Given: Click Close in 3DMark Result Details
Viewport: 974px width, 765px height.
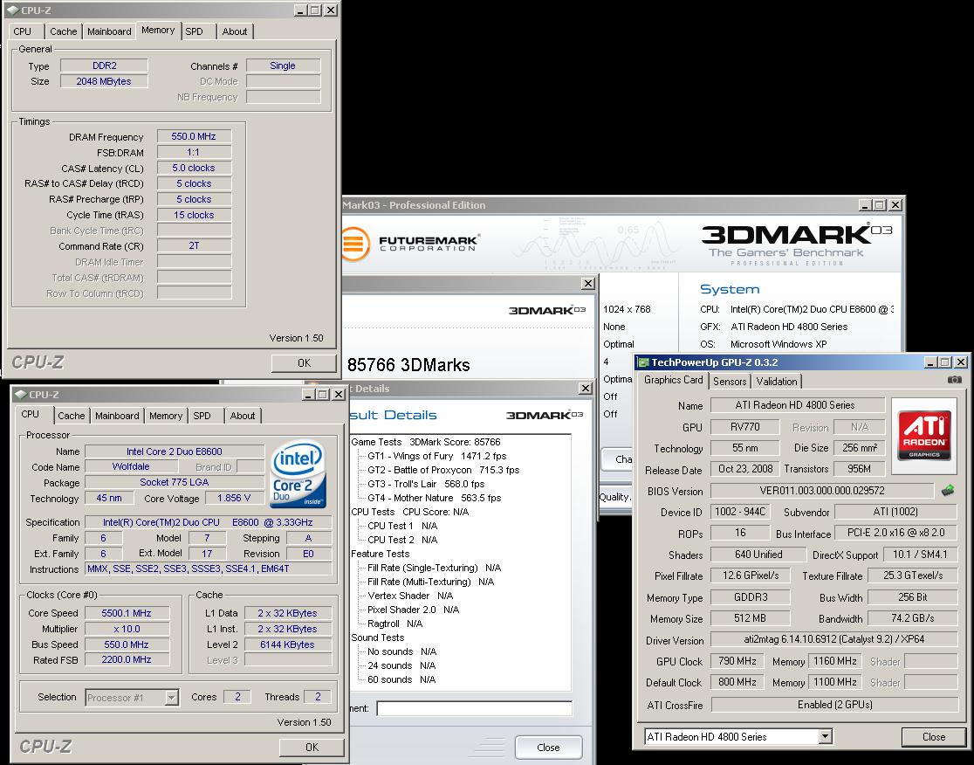Looking at the screenshot, I should (x=548, y=748).
